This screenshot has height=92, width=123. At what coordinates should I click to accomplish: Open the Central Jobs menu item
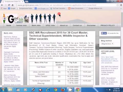click(21, 25)
